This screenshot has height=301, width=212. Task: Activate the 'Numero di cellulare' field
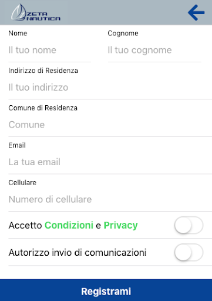coord(110,199)
